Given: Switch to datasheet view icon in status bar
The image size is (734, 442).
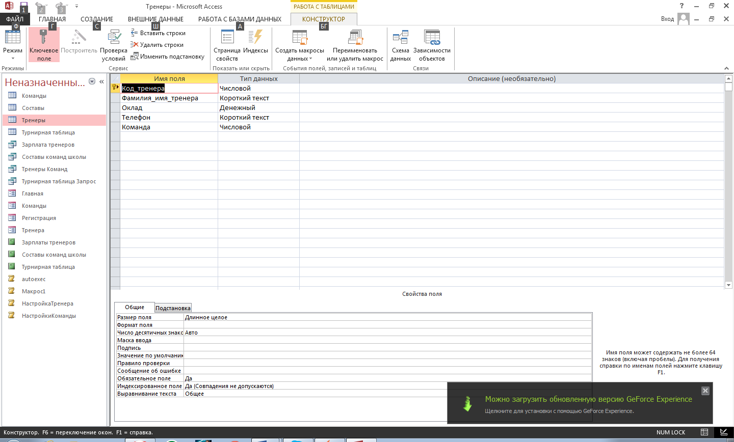Looking at the screenshot, I should click(x=704, y=432).
